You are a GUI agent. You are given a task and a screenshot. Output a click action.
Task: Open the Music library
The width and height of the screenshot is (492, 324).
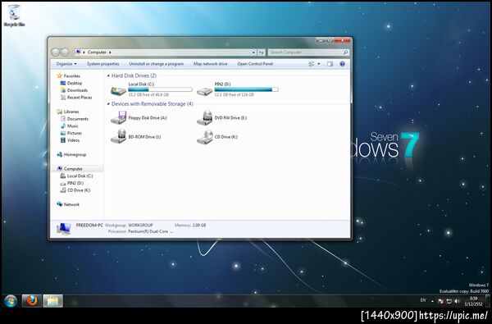click(x=72, y=126)
